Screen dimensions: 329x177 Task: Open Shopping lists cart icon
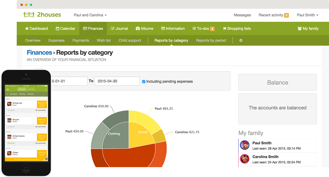click(224, 28)
